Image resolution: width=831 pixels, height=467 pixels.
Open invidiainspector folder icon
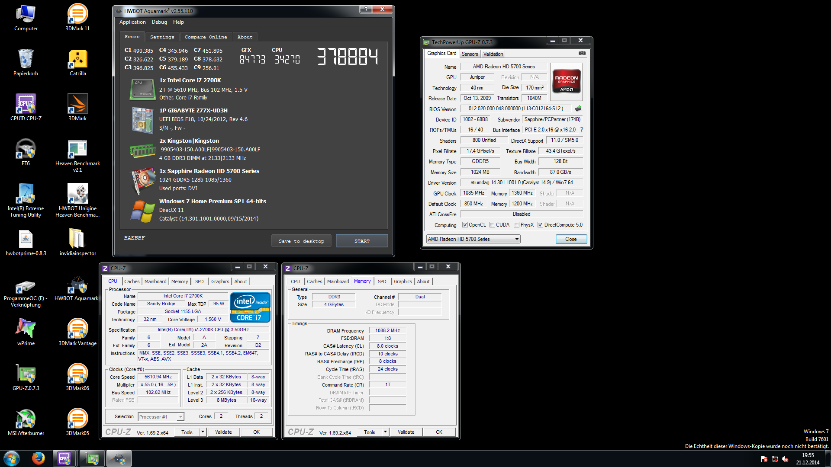pos(78,243)
